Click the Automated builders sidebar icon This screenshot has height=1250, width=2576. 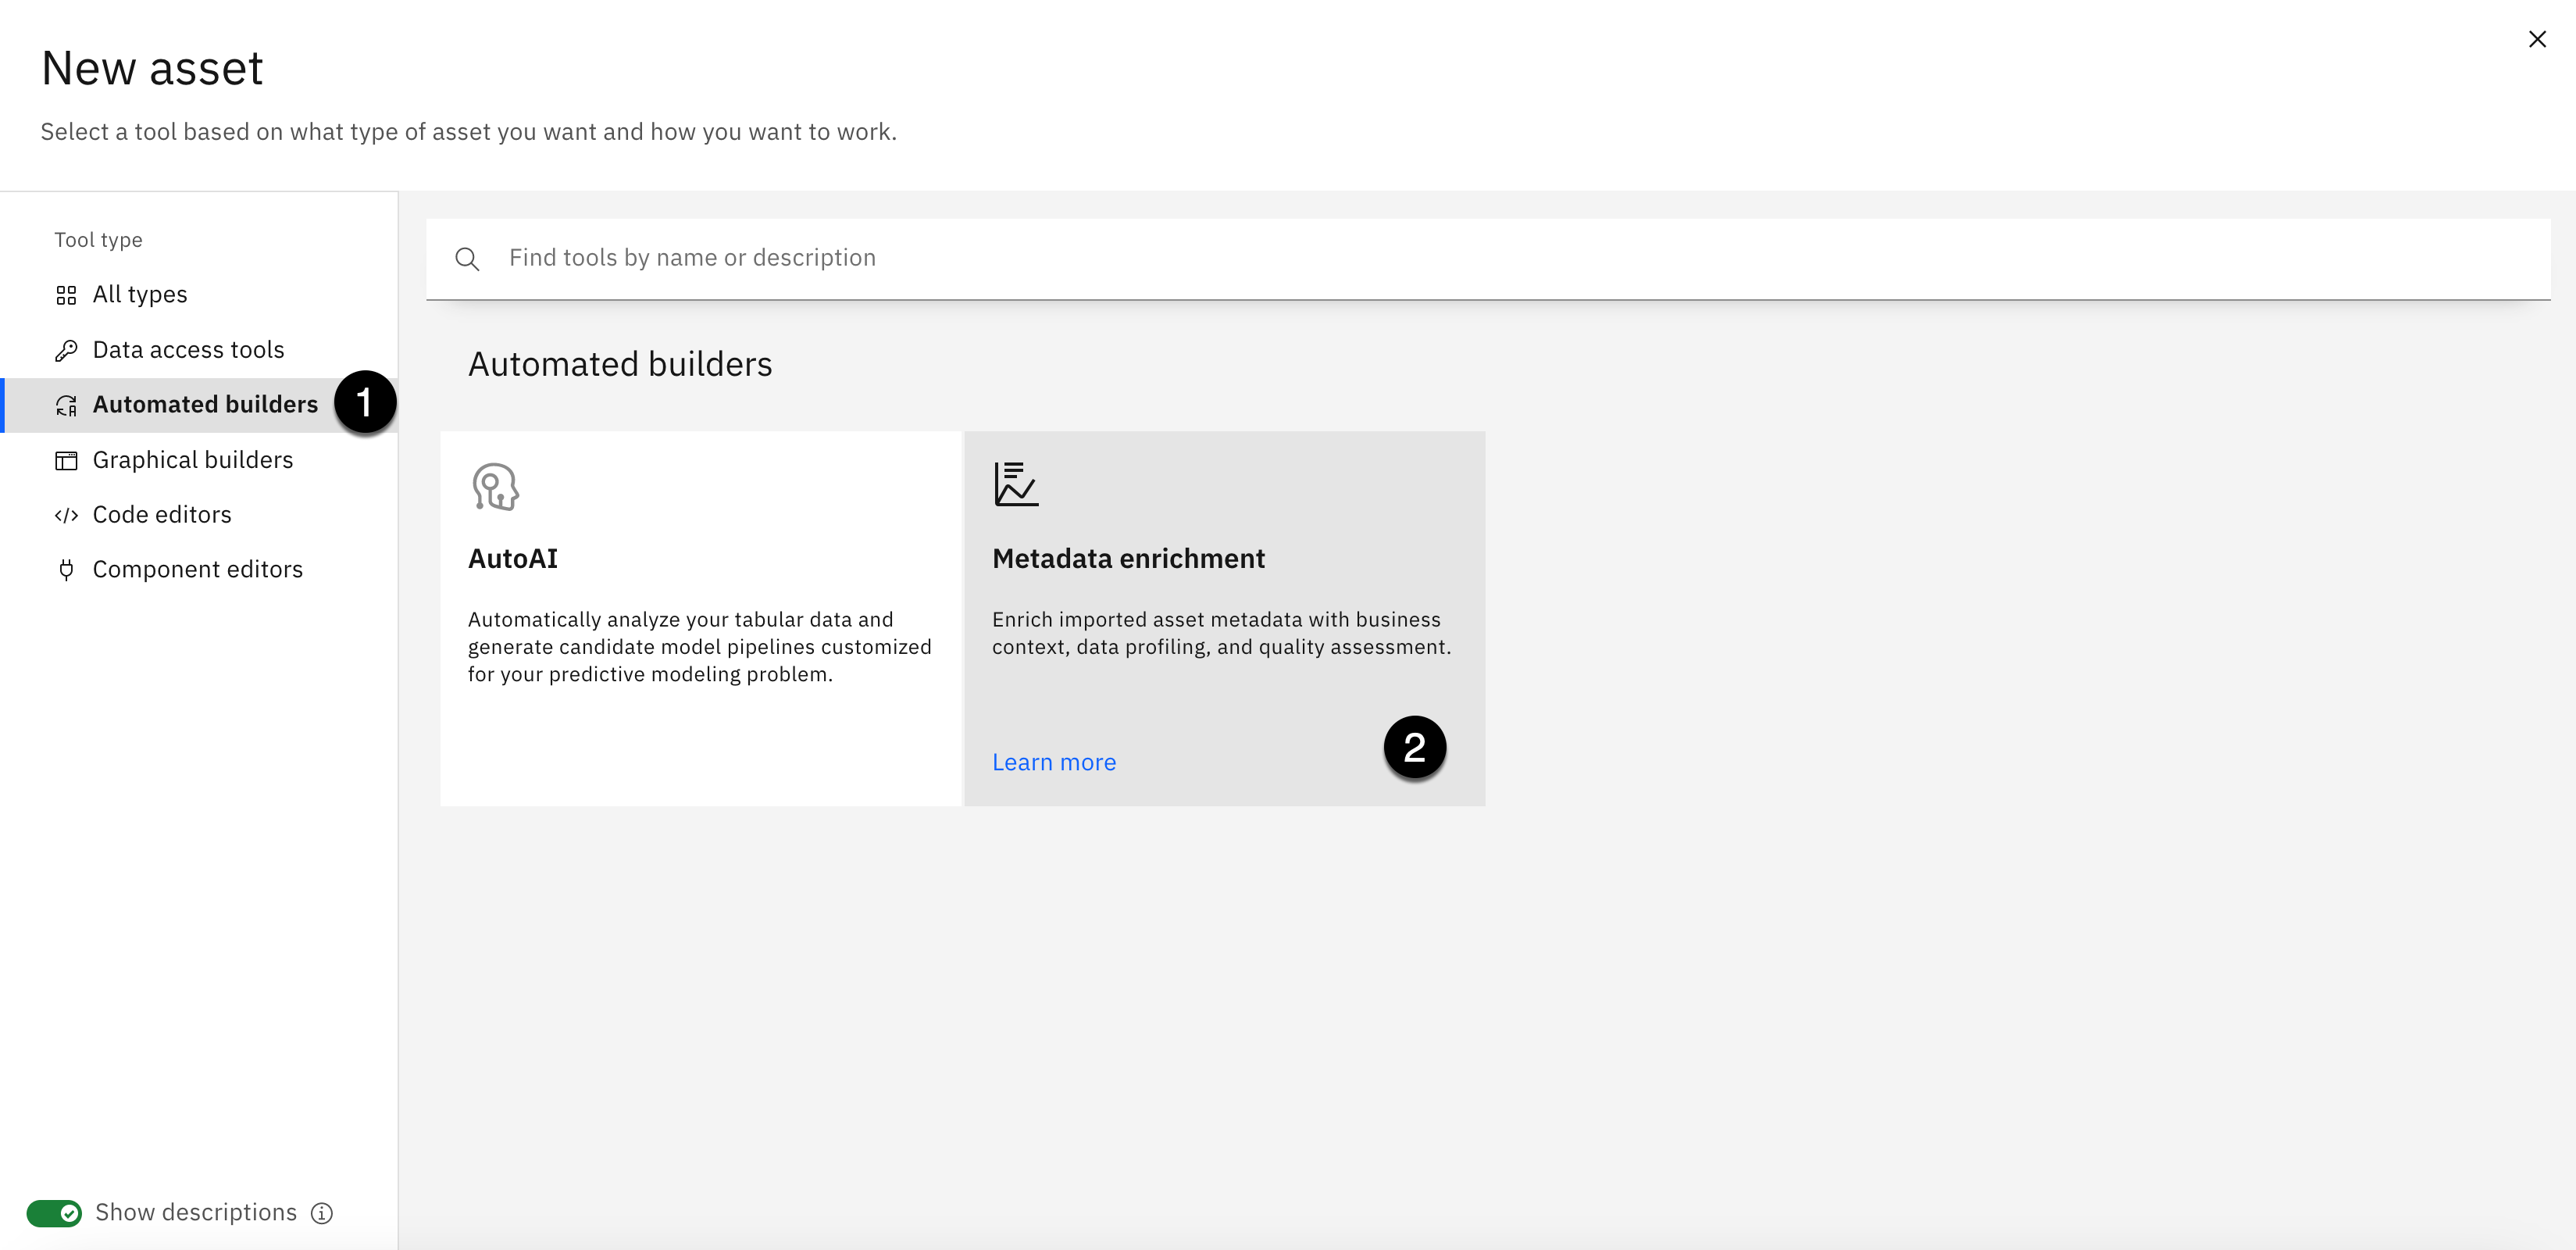point(66,405)
